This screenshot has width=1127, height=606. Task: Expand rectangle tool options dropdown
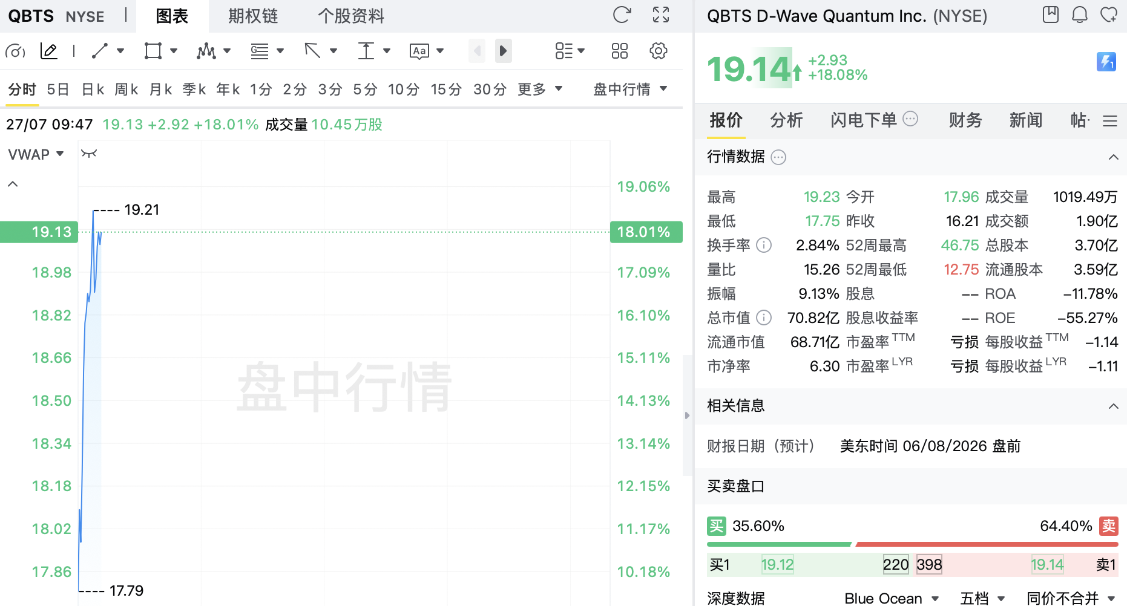(x=174, y=51)
